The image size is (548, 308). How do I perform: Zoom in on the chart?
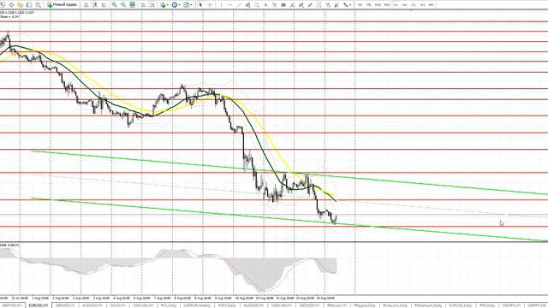coord(114,5)
